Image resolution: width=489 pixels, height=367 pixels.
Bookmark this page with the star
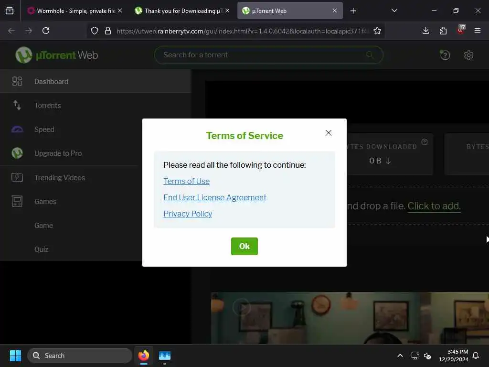tap(377, 31)
